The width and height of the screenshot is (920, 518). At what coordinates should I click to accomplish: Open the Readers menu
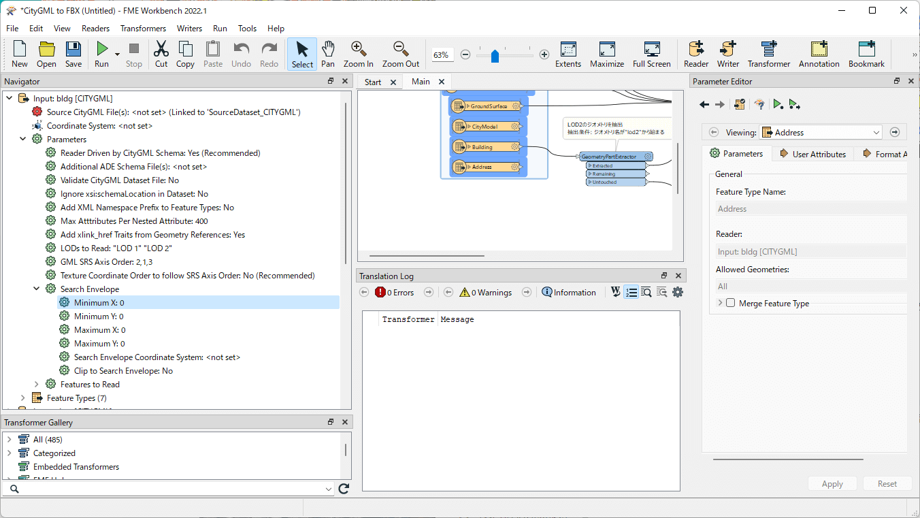point(96,29)
